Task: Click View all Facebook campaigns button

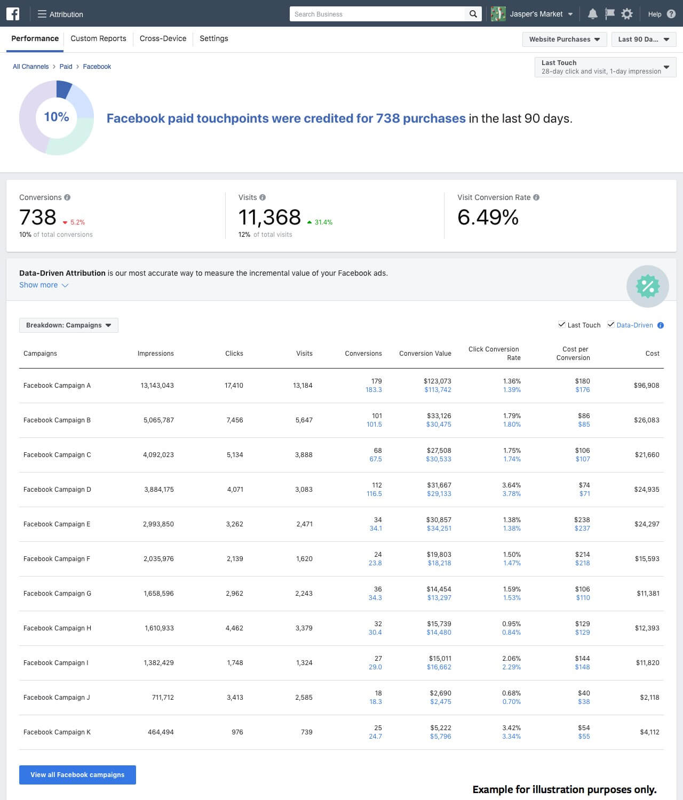Action: 77,775
